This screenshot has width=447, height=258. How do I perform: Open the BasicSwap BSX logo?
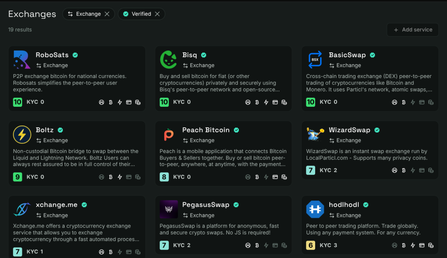point(315,60)
